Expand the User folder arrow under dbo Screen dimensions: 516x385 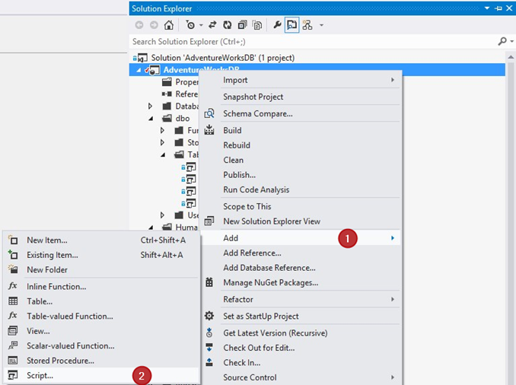tap(162, 215)
